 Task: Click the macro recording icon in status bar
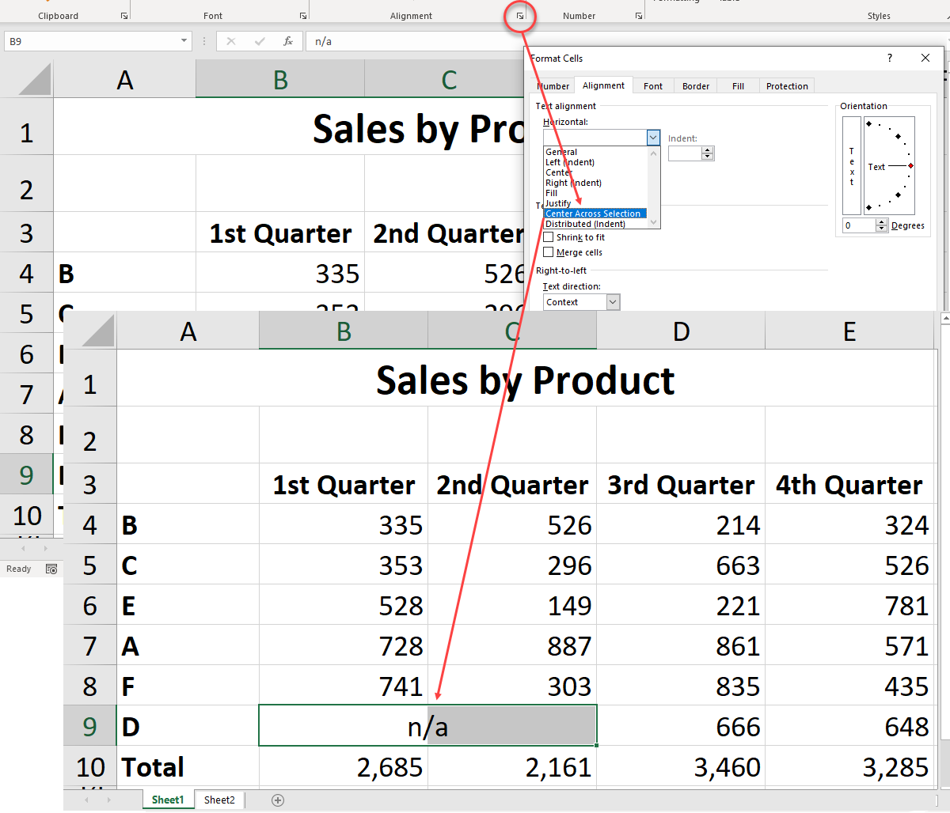point(51,569)
